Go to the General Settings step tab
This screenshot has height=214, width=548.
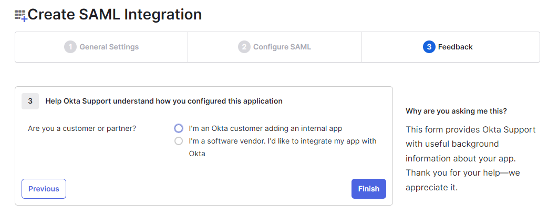pyautogui.click(x=101, y=47)
